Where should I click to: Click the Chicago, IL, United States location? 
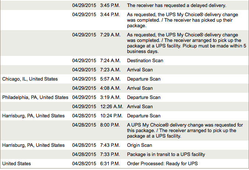pyautogui.click(x=30, y=79)
